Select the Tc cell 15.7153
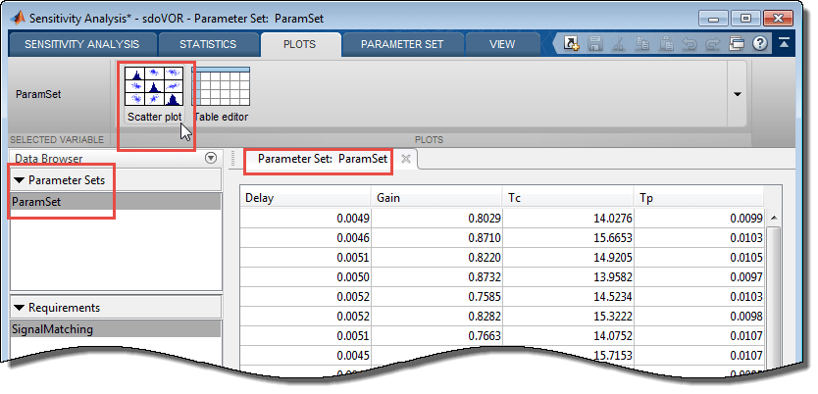 pyautogui.click(x=568, y=356)
